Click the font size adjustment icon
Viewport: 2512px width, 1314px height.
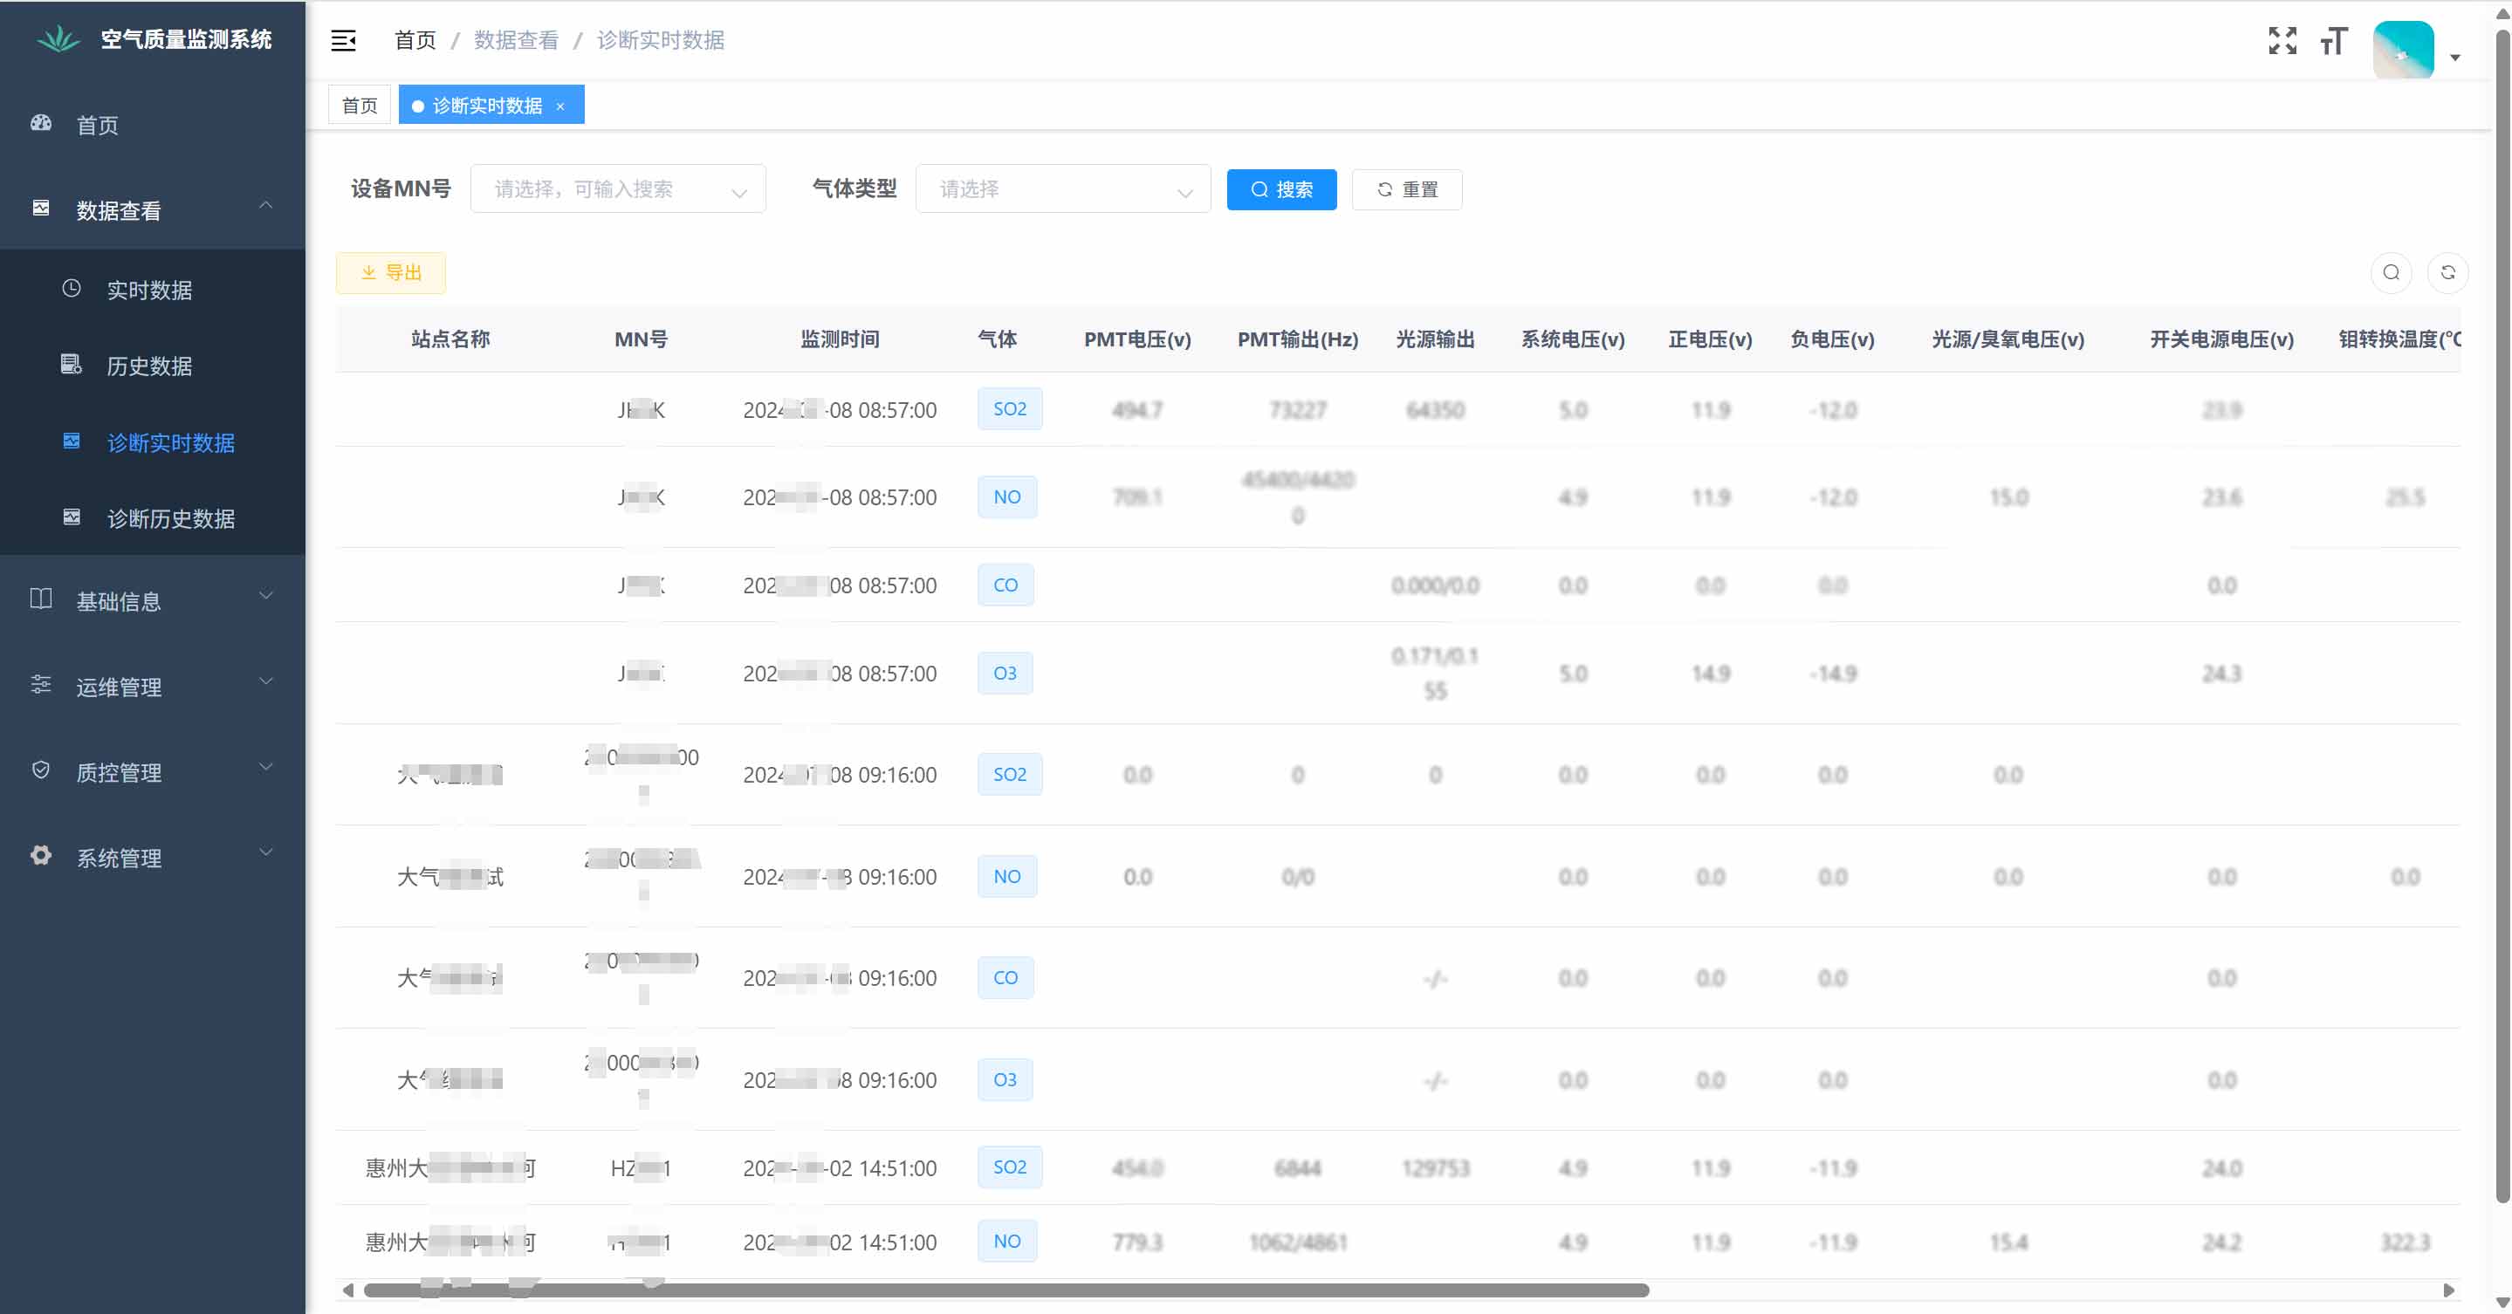(x=2334, y=42)
